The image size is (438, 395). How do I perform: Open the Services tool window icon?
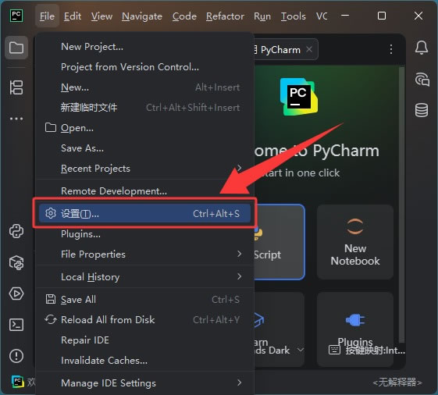point(16,294)
